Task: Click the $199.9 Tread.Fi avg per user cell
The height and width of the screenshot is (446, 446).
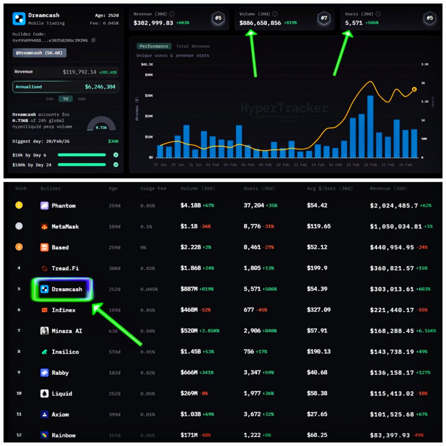Action: pyautogui.click(x=317, y=268)
